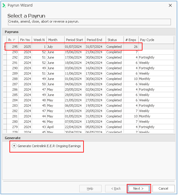This screenshot has height=195, width=178.
Task: Sort by the Period Start column header
Action: point(74,40)
